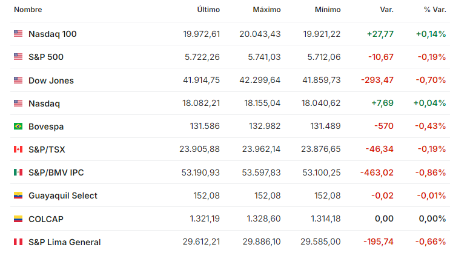The height and width of the screenshot is (253, 450).
Task: Click the US flag beside Nasdaq 100
Action: tap(18, 34)
